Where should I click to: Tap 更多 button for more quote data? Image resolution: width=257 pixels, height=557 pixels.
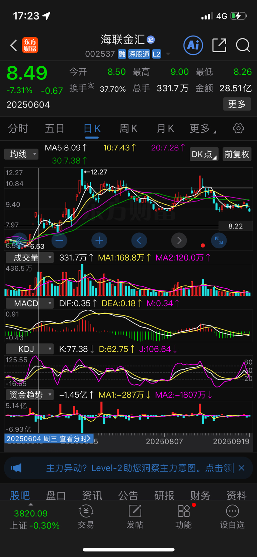tap(237, 104)
